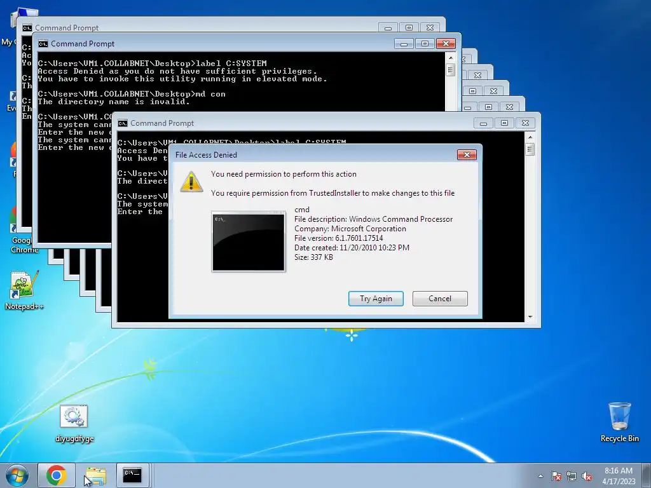The image size is (651, 488).
Task: Close the front Command Prompt window
Action: [525, 123]
